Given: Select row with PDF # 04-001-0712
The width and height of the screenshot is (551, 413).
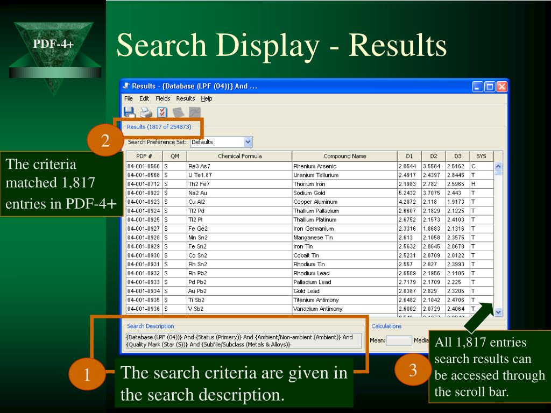Looking at the screenshot, I should coord(309,184).
